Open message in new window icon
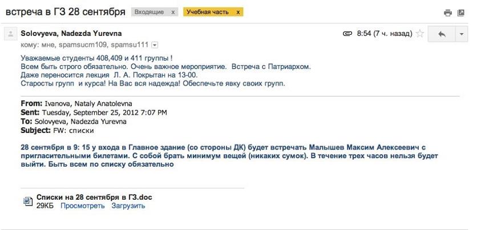Screen dimensions: 481x230 pyautogui.click(x=461, y=13)
